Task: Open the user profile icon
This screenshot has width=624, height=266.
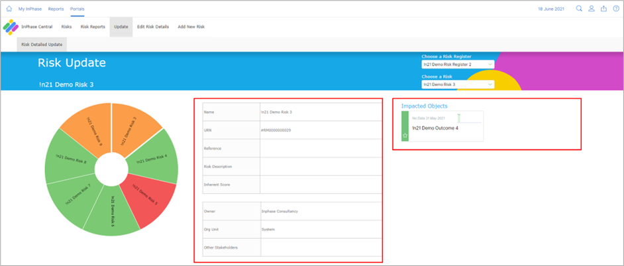Action: 592,9
